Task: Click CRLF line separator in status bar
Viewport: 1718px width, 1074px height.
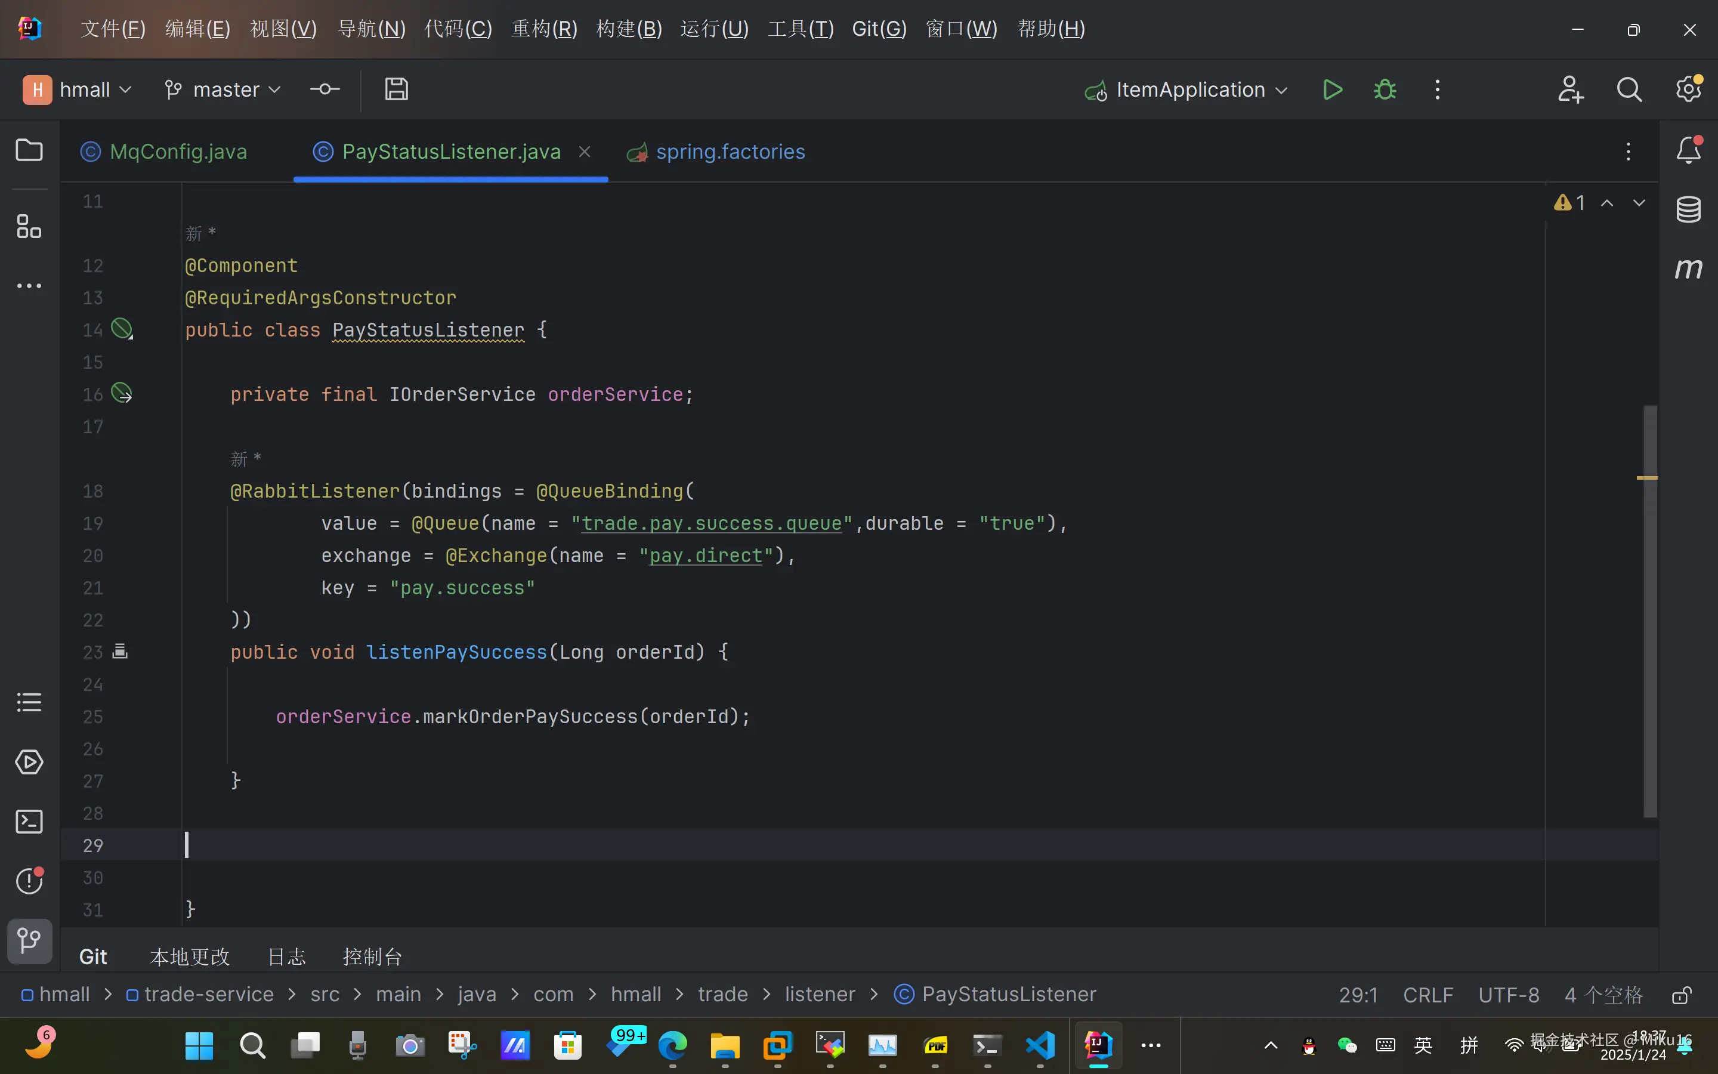Action: [x=1427, y=995]
